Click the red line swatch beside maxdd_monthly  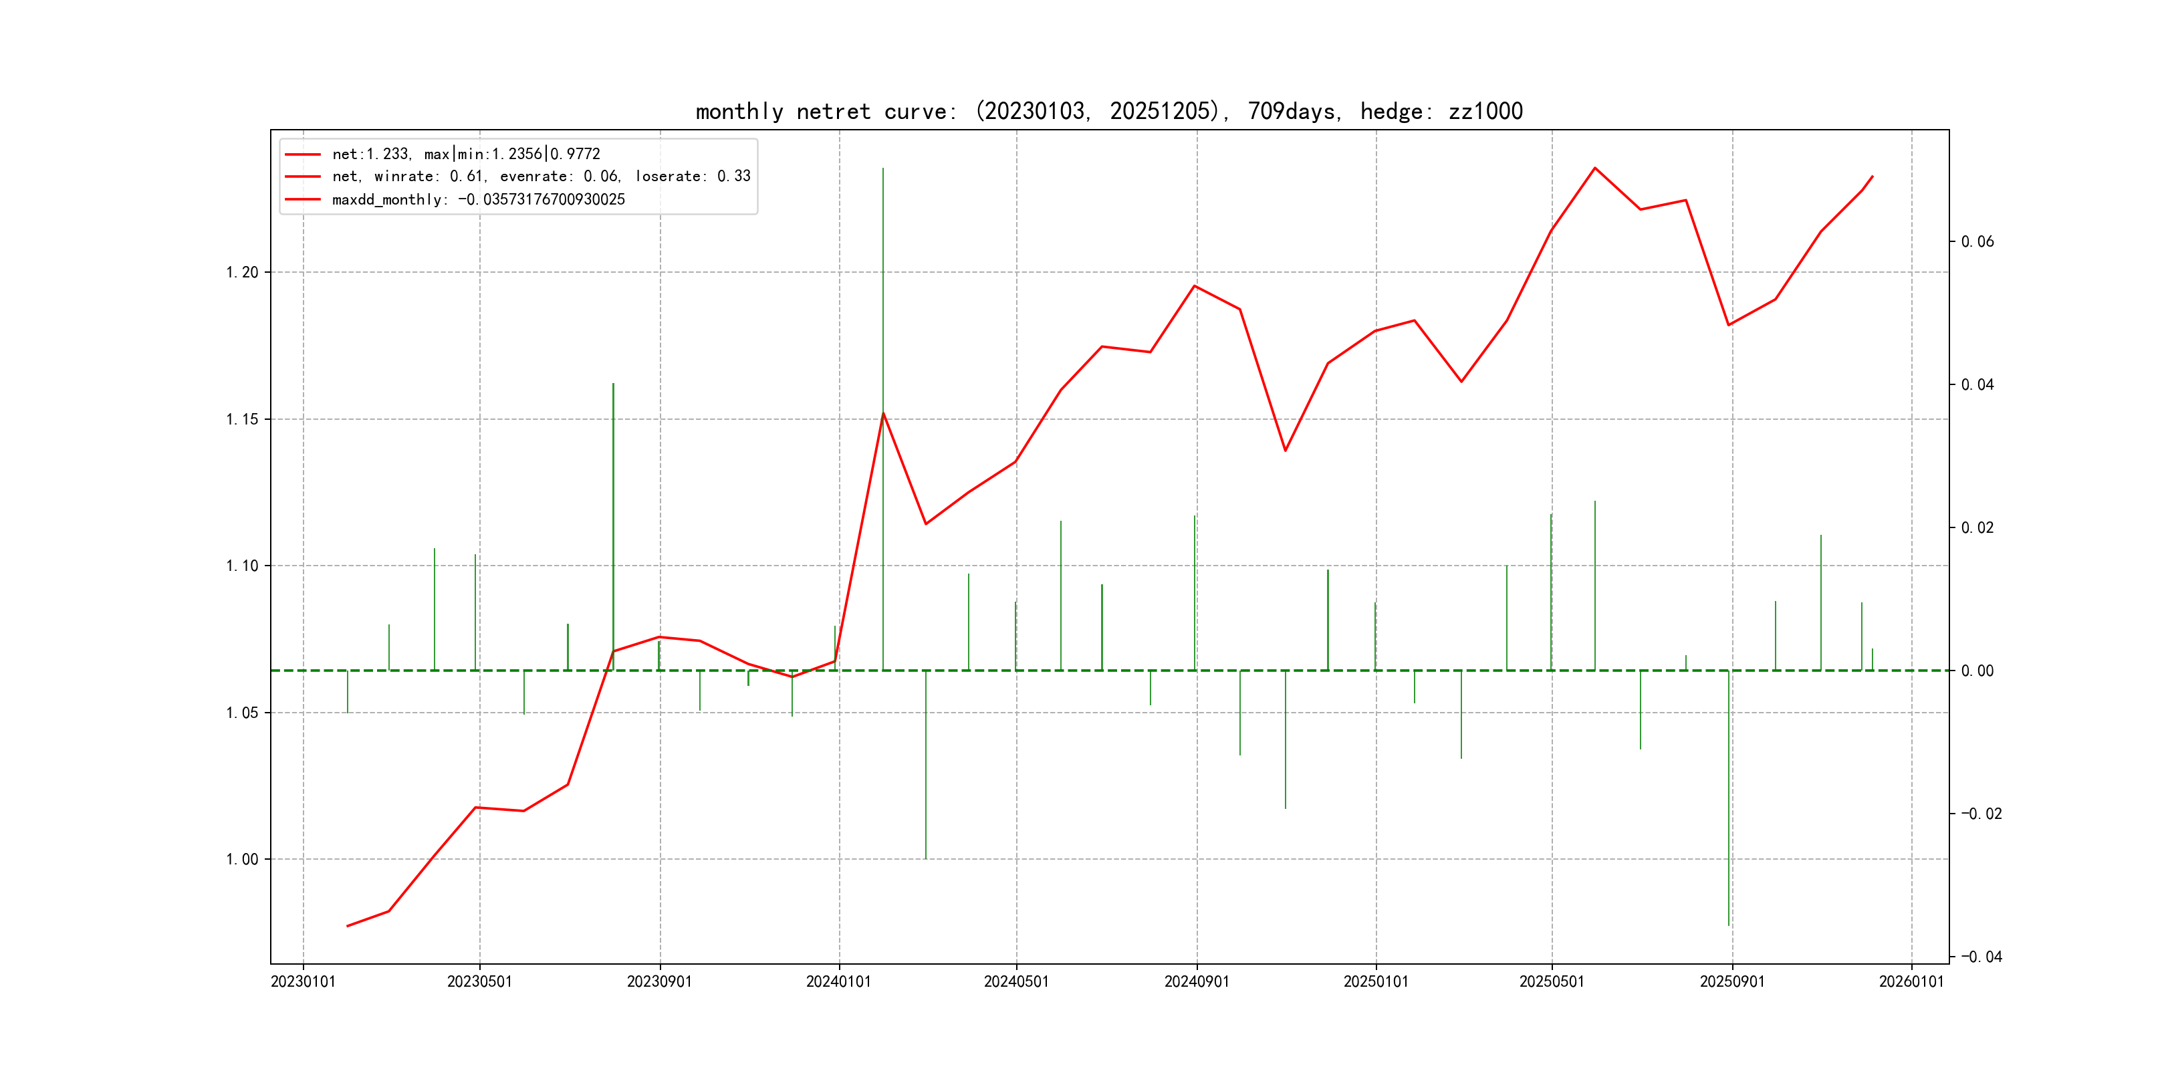pyautogui.click(x=303, y=199)
